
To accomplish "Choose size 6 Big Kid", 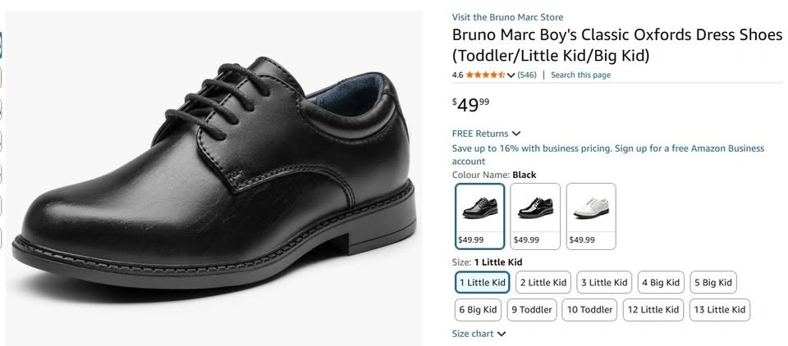I will (x=478, y=310).
